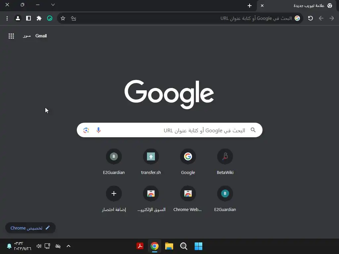
Task: Expand the hidden tray icons chevron
Action: tap(69, 246)
